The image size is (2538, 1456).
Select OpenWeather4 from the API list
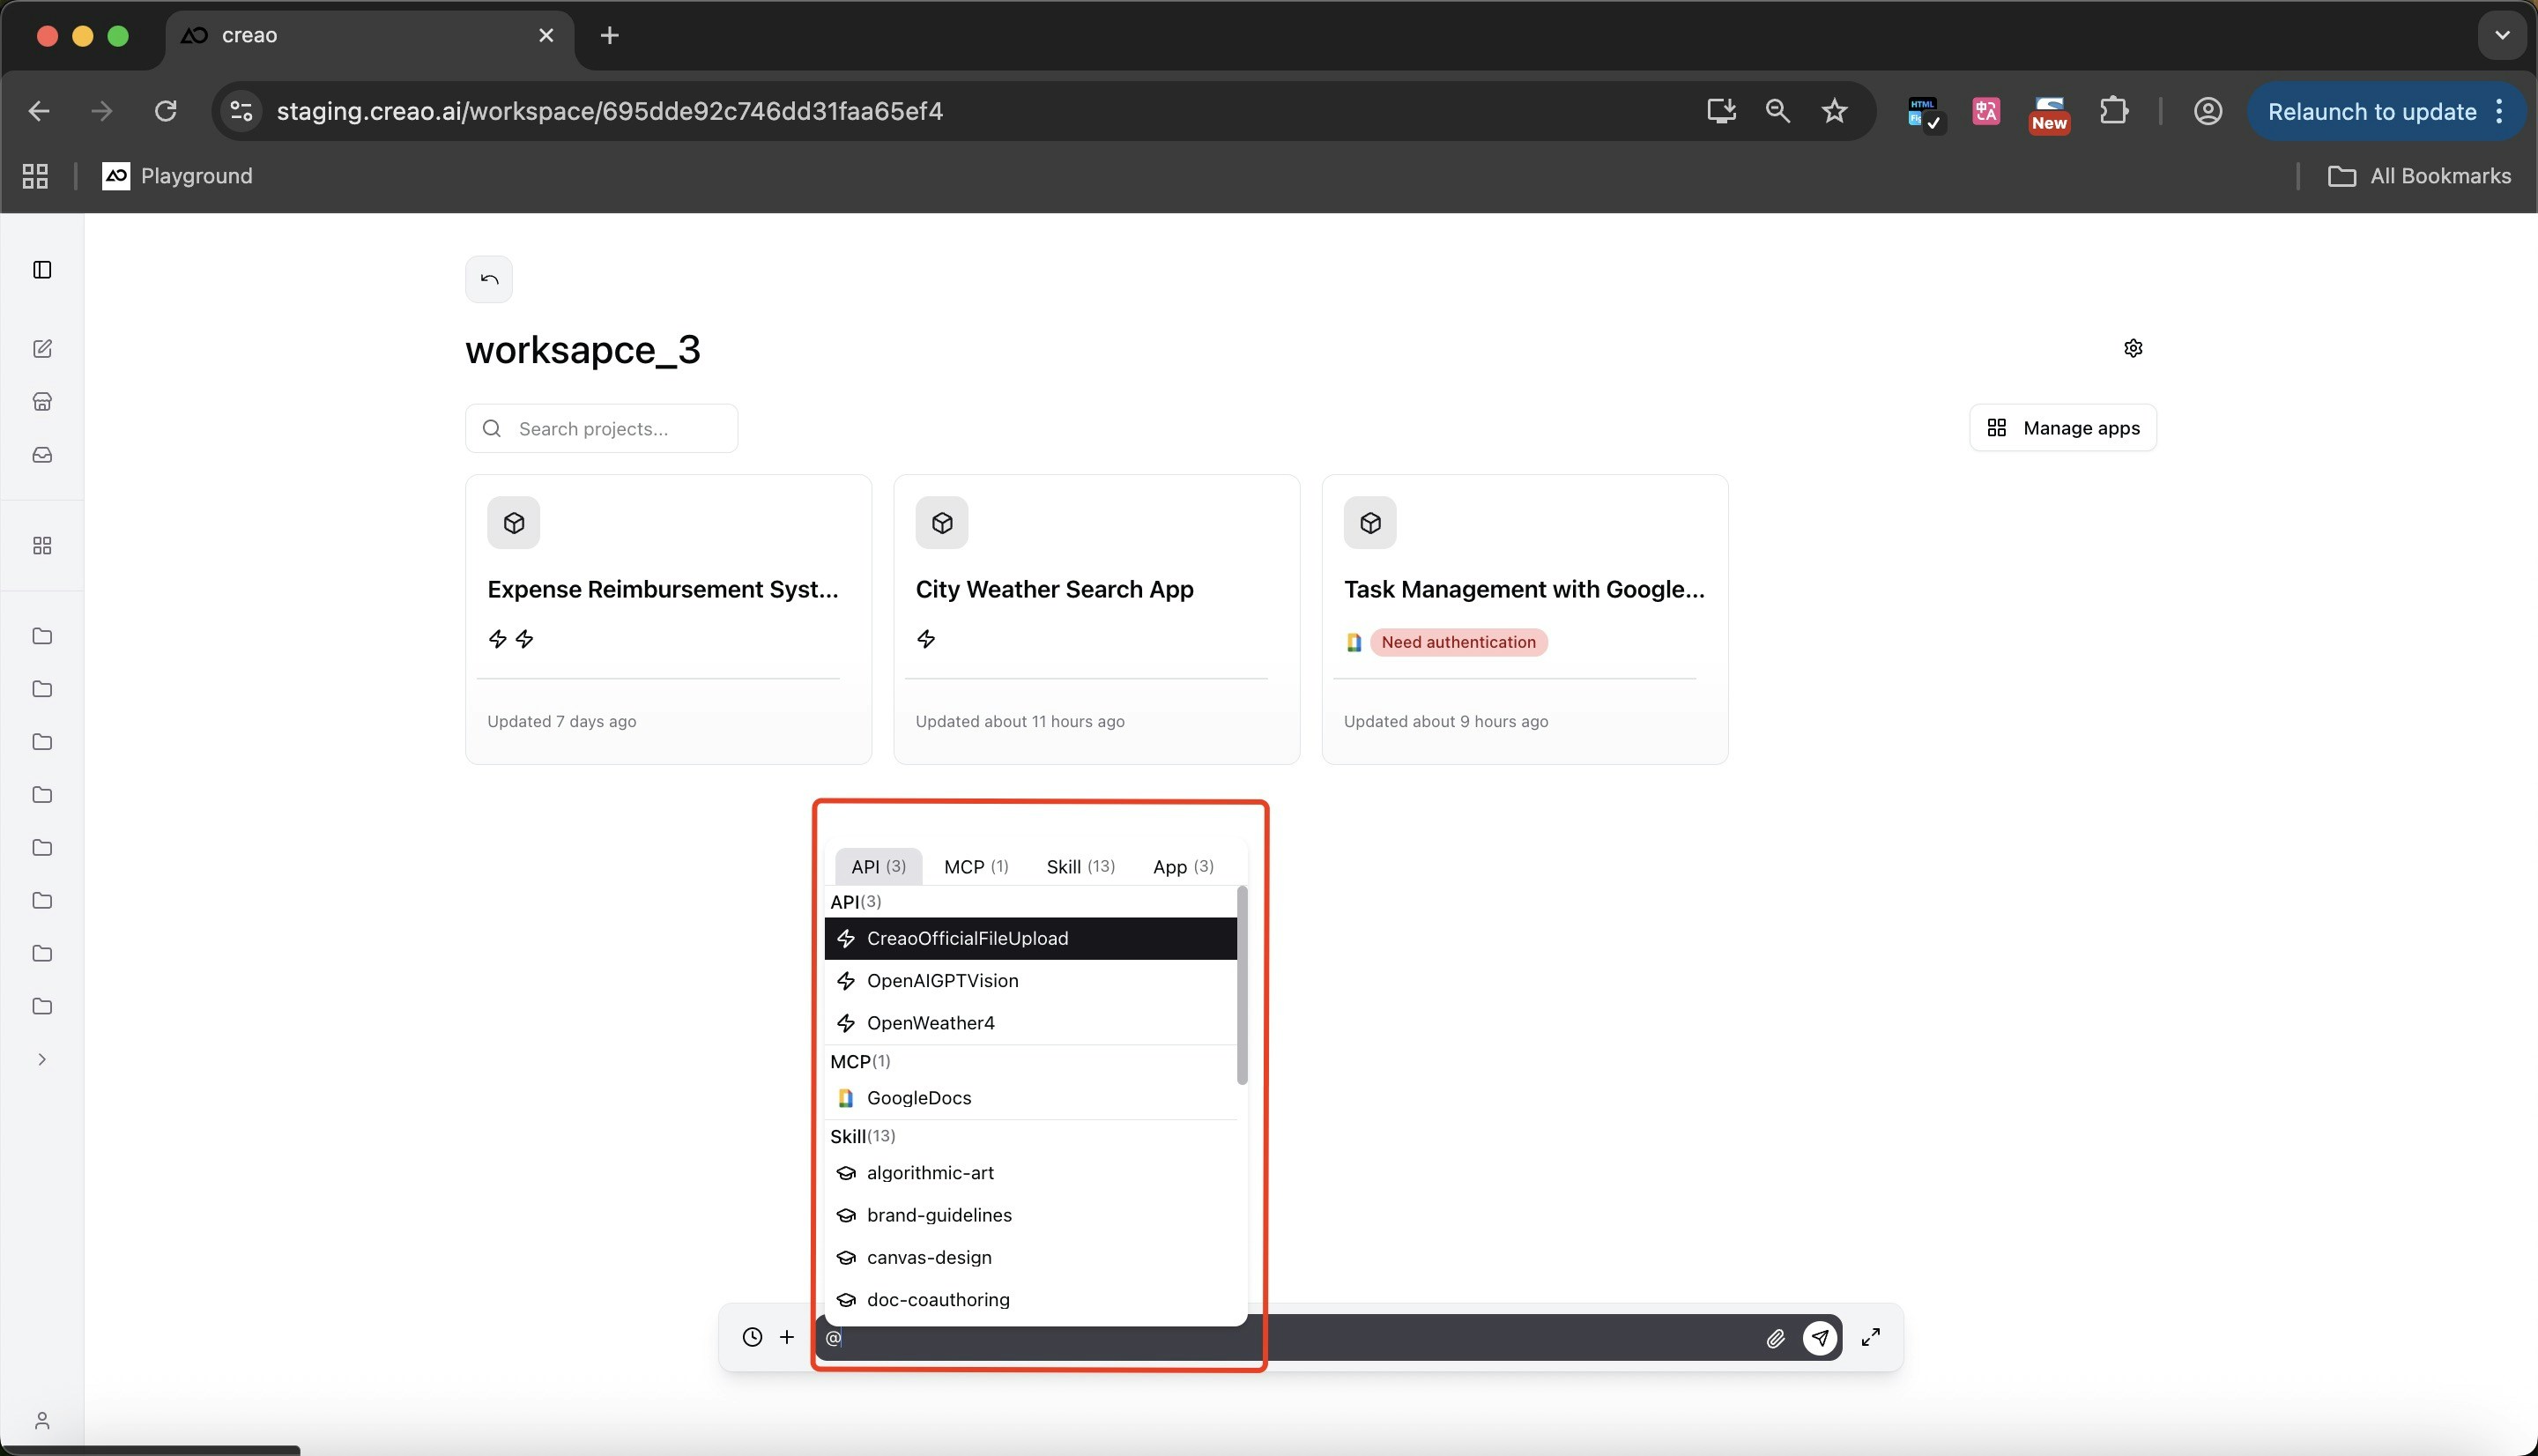click(931, 1022)
